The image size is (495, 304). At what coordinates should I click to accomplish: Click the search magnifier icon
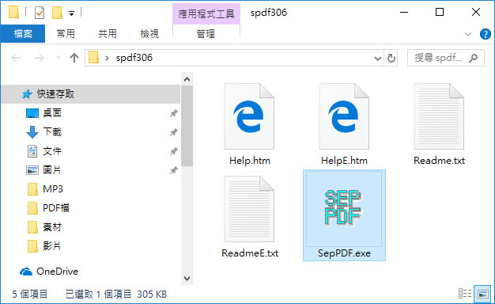point(473,58)
